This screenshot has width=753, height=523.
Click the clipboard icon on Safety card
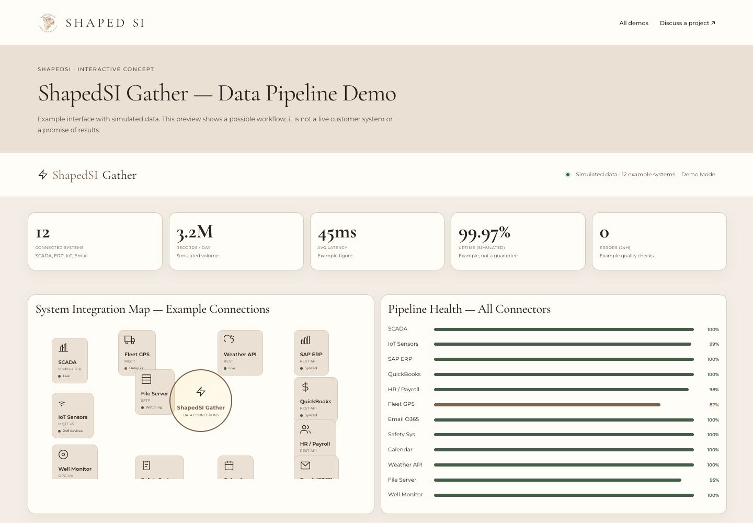(146, 465)
